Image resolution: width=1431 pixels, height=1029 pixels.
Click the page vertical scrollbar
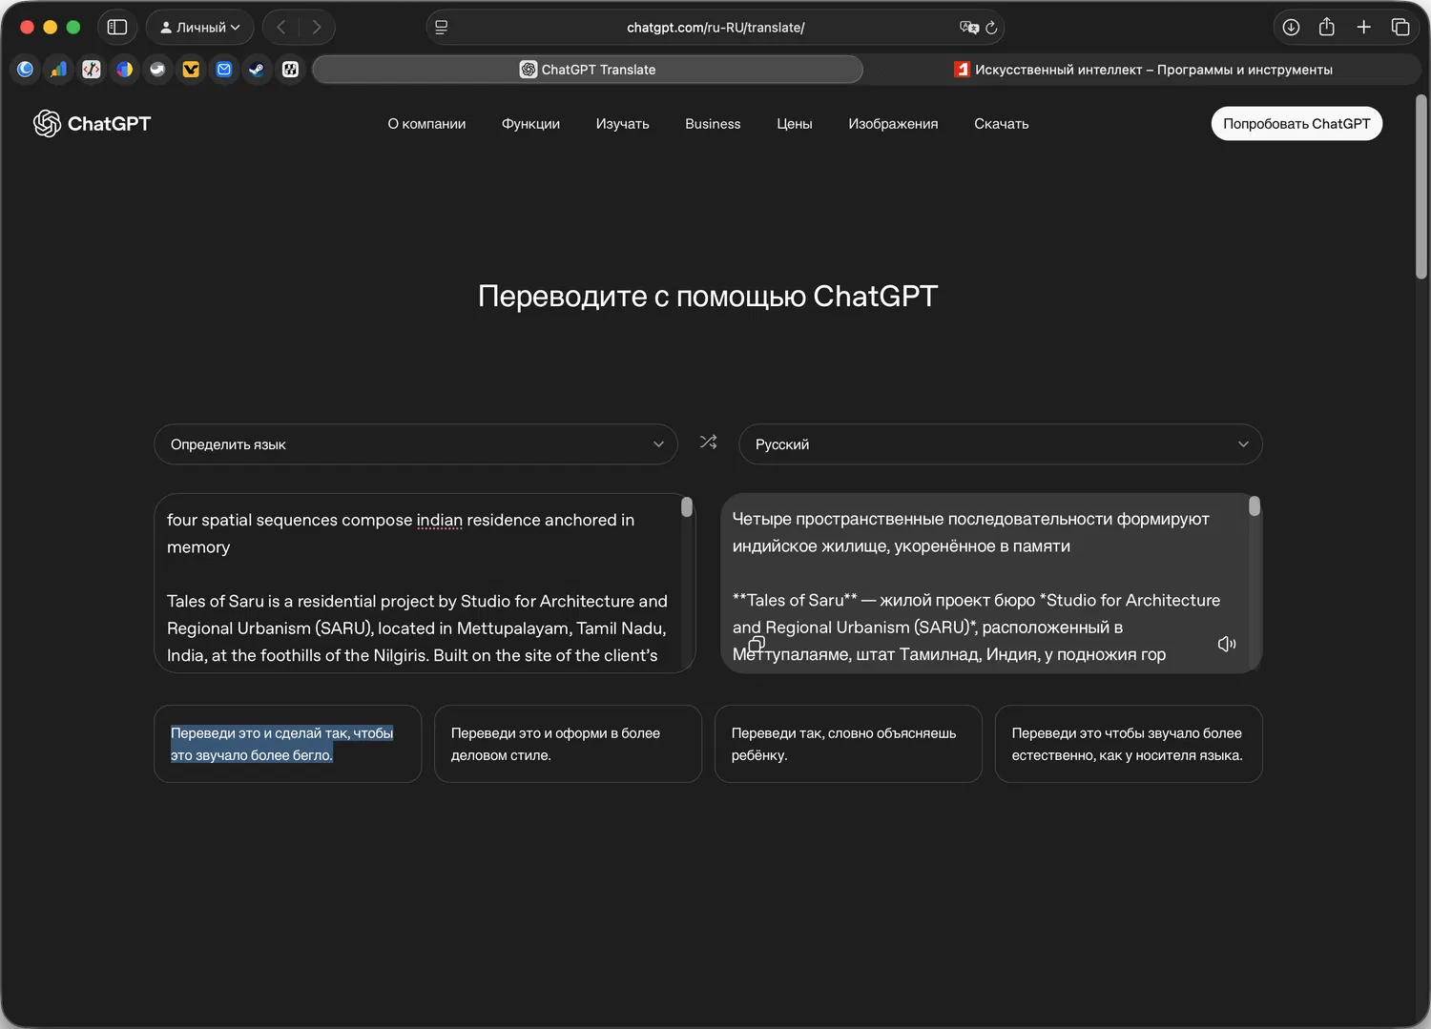[x=1421, y=186]
